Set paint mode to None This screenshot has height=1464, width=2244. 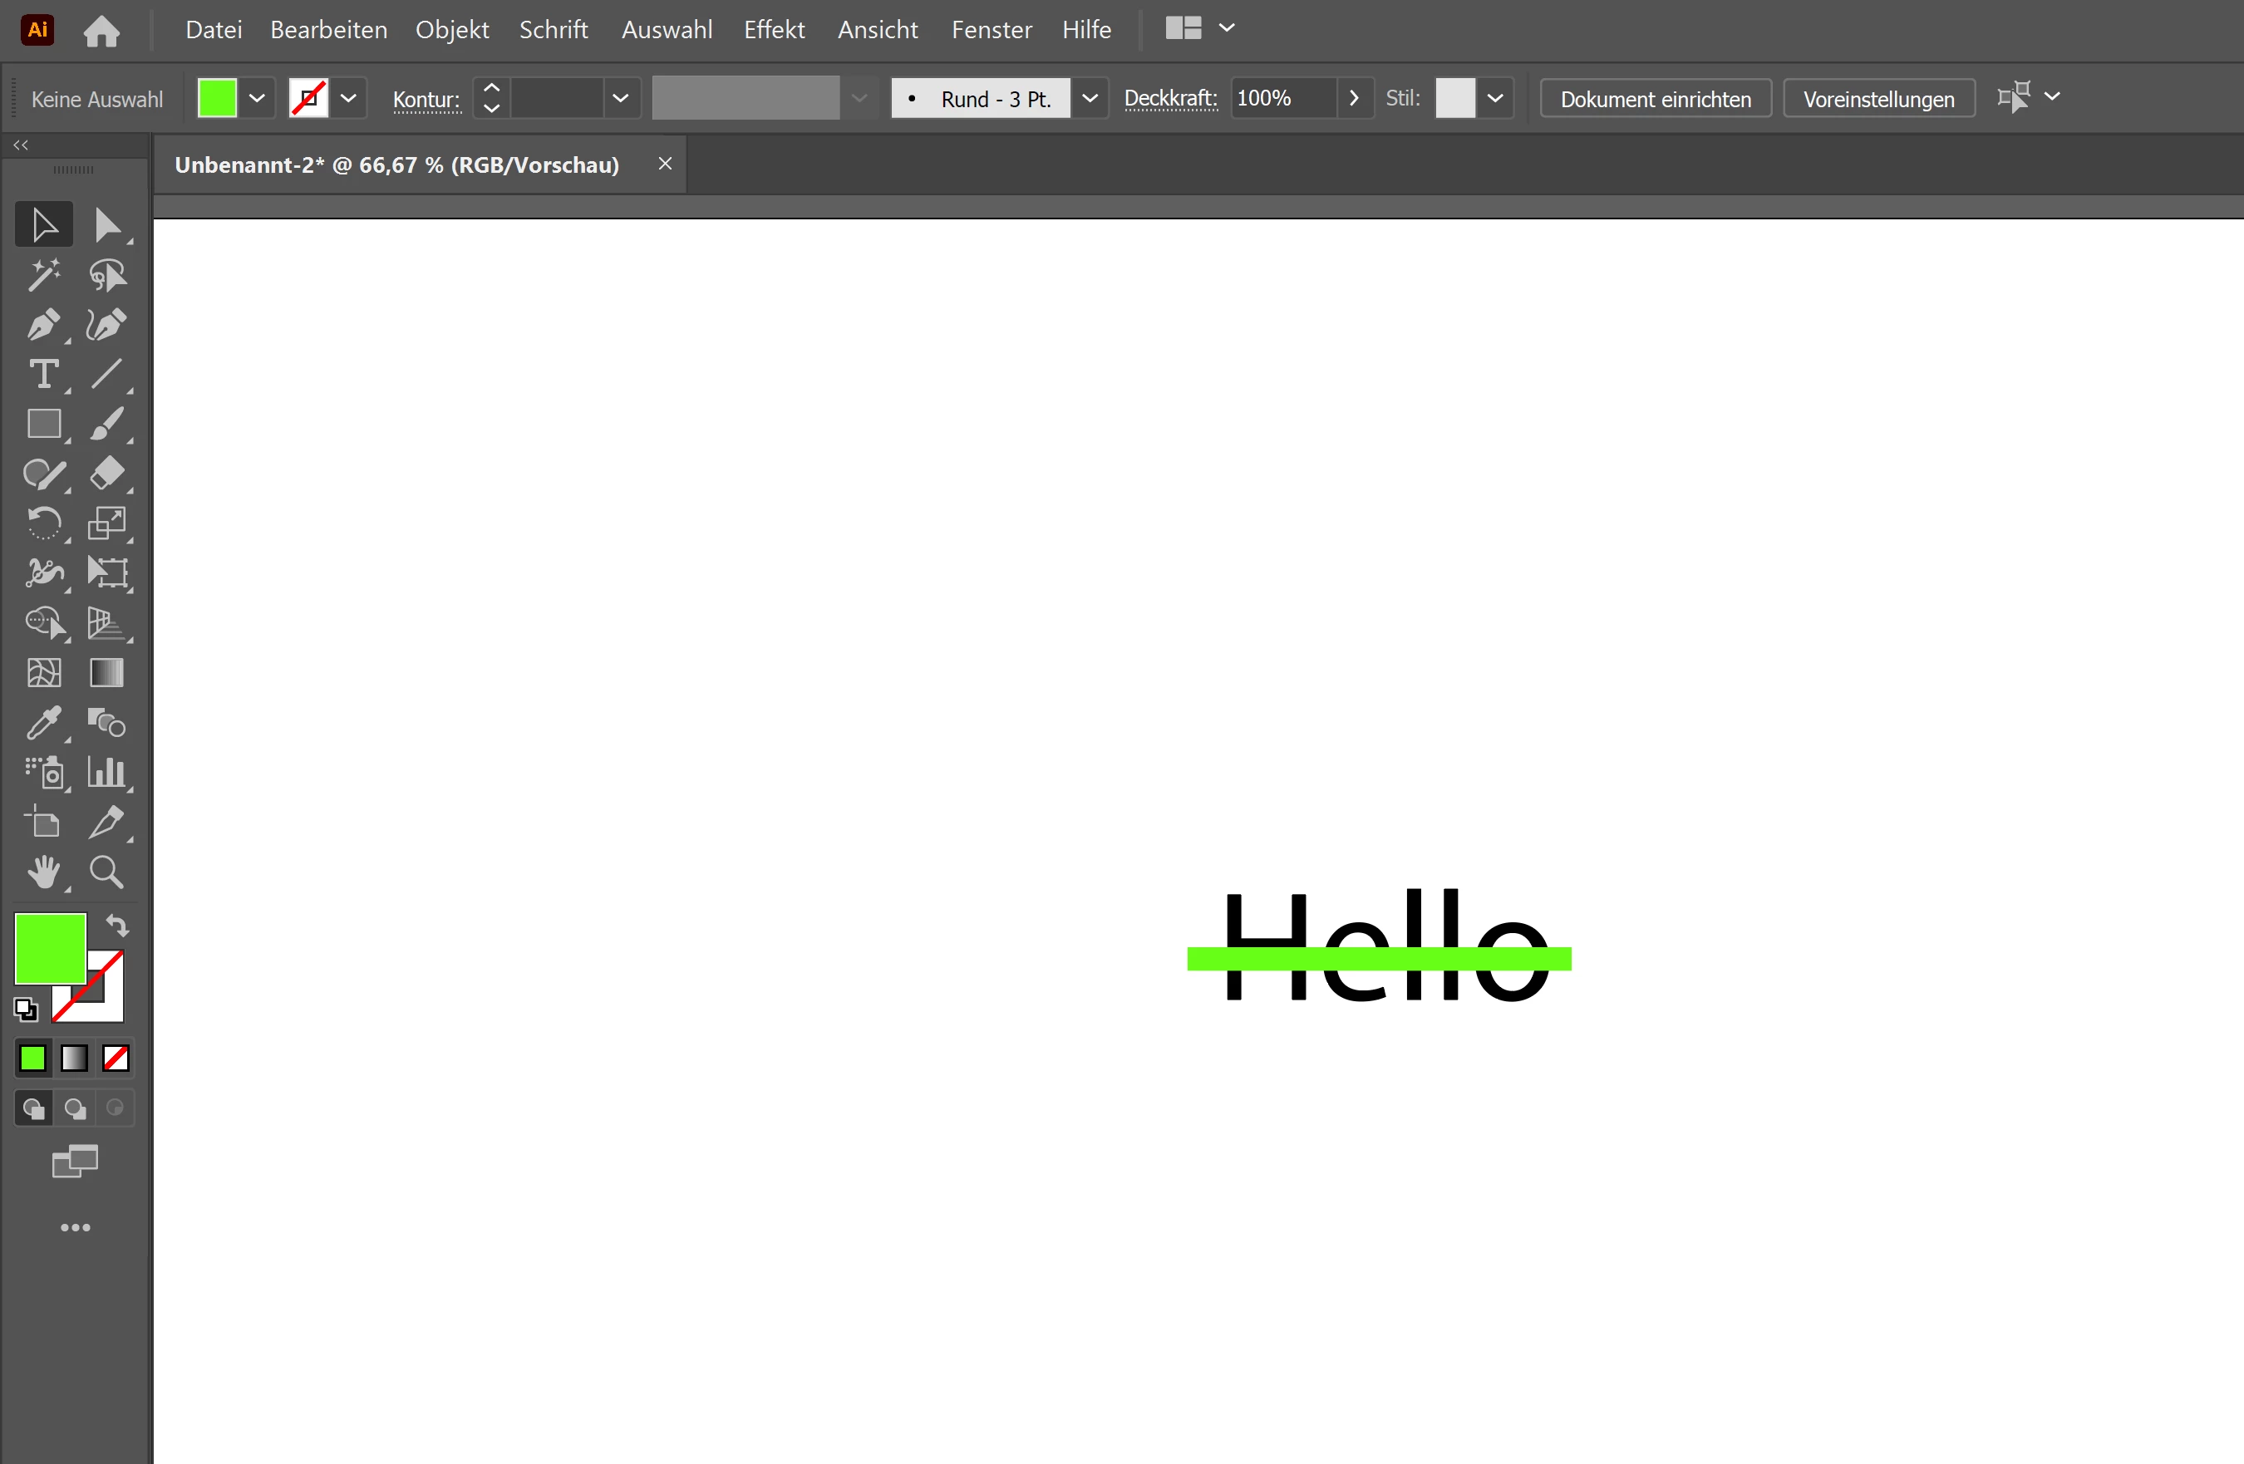point(116,1059)
